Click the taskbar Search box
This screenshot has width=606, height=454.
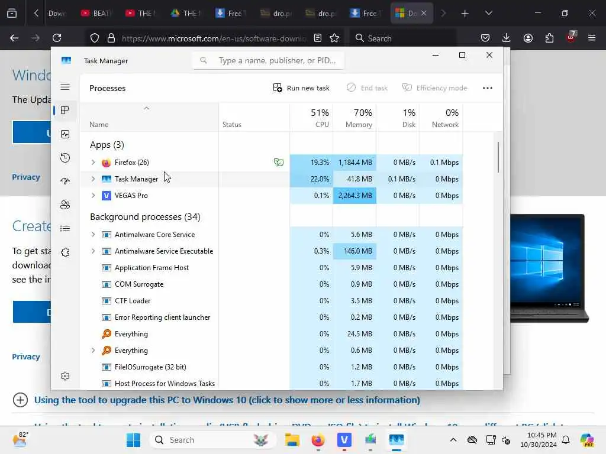[212, 440]
